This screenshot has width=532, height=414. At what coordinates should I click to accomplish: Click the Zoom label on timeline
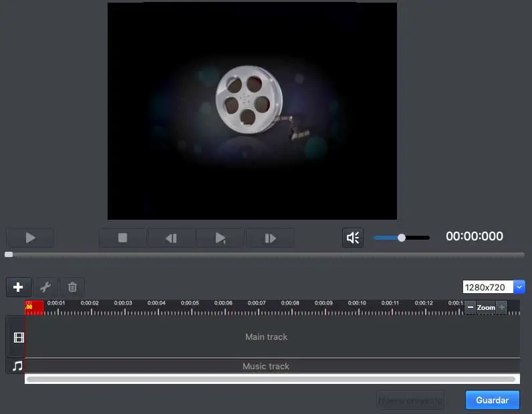click(x=486, y=308)
